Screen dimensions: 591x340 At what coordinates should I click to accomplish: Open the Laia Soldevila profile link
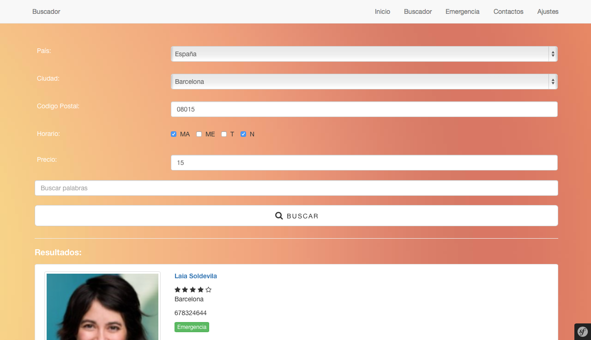[196, 276]
